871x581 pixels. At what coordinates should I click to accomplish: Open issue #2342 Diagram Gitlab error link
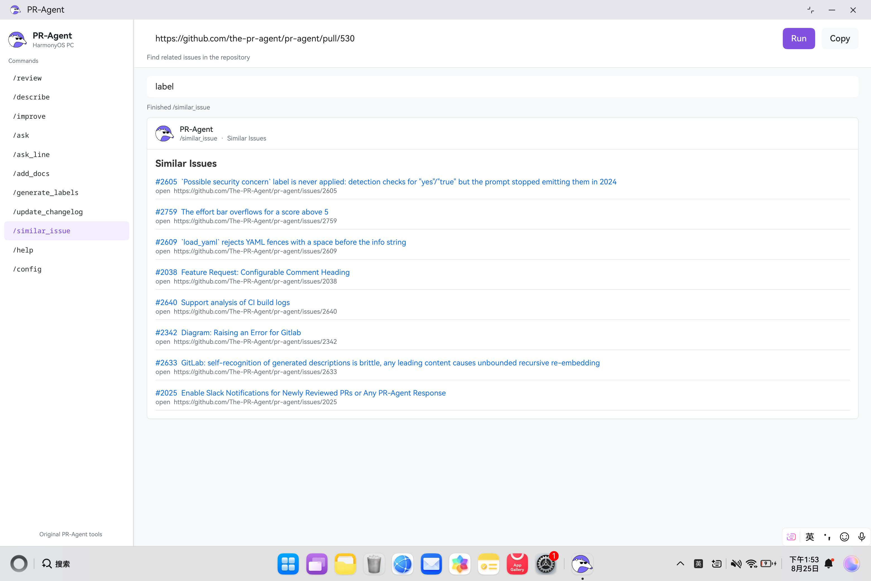[x=228, y=332]
